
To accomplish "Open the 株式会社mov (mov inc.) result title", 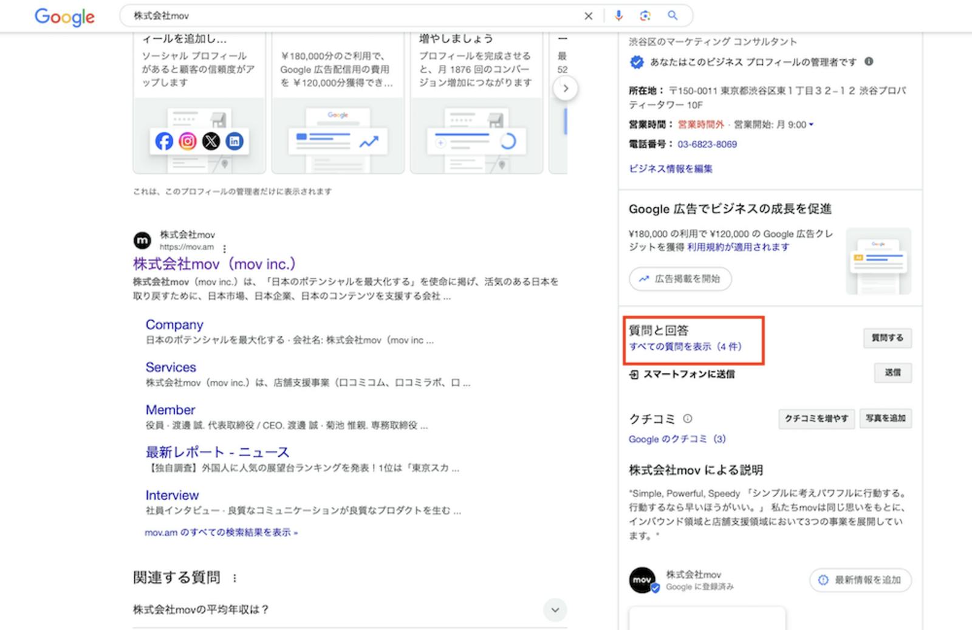I will (x=214, y=264).
